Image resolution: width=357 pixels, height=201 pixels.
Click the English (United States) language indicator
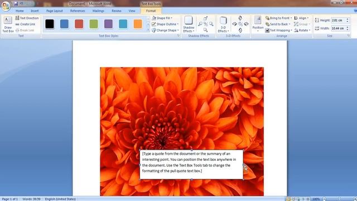click(x=60, y=199)
